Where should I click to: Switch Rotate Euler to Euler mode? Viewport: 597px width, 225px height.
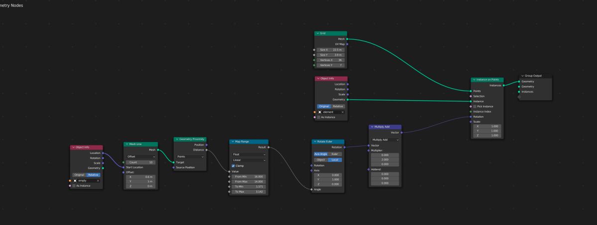[x=336, y=154]
